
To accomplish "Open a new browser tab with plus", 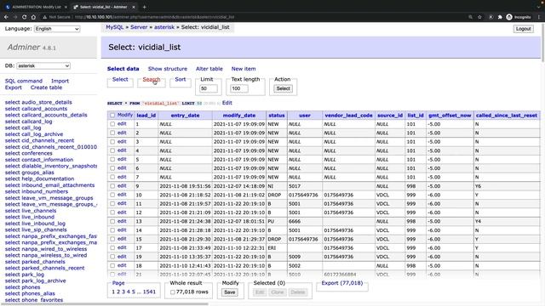I will pos(144,7).
